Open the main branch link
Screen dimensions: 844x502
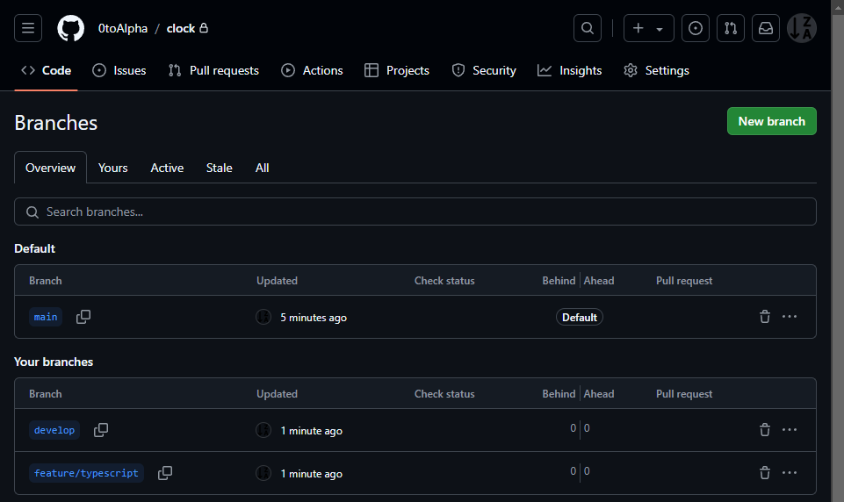(46, 317)
